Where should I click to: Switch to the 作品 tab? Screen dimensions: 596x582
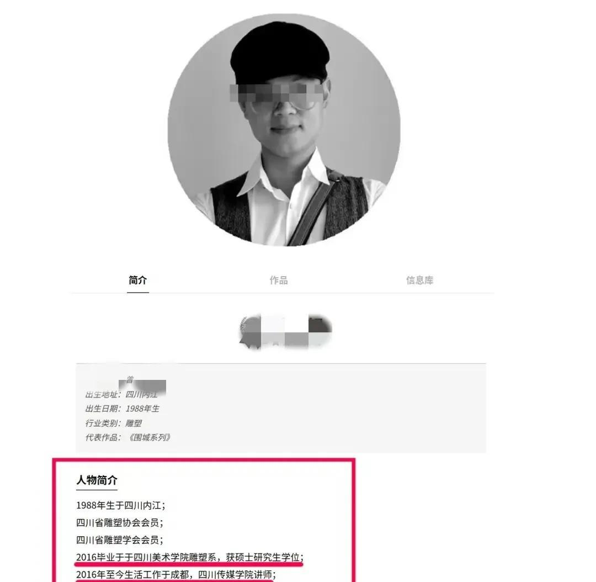tap(279, 281)
